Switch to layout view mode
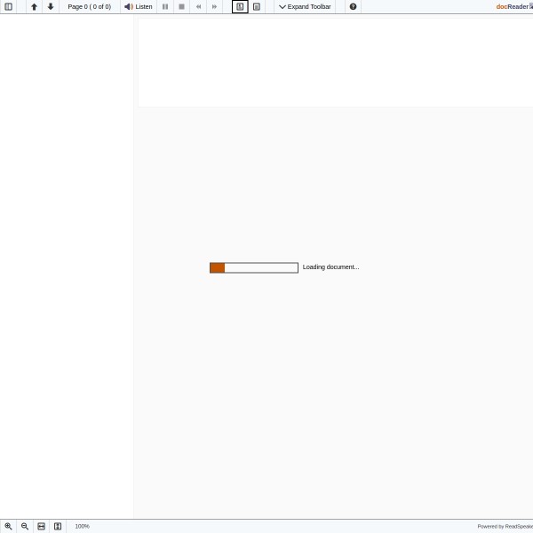This screenshot has width=533, height=533. tap(240, 6)
